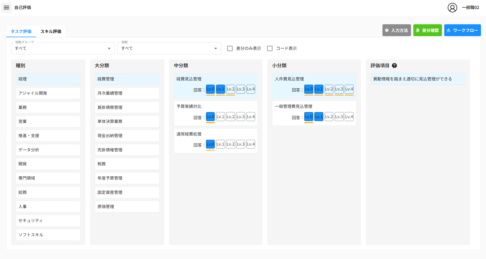Open the 役割 dropdown list

(x=169, y=48)
